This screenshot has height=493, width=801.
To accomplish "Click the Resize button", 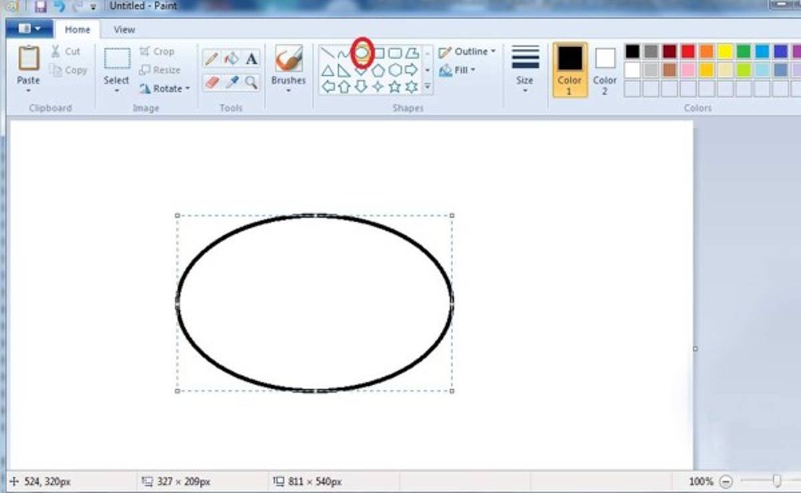I will (x=160, y=70).
